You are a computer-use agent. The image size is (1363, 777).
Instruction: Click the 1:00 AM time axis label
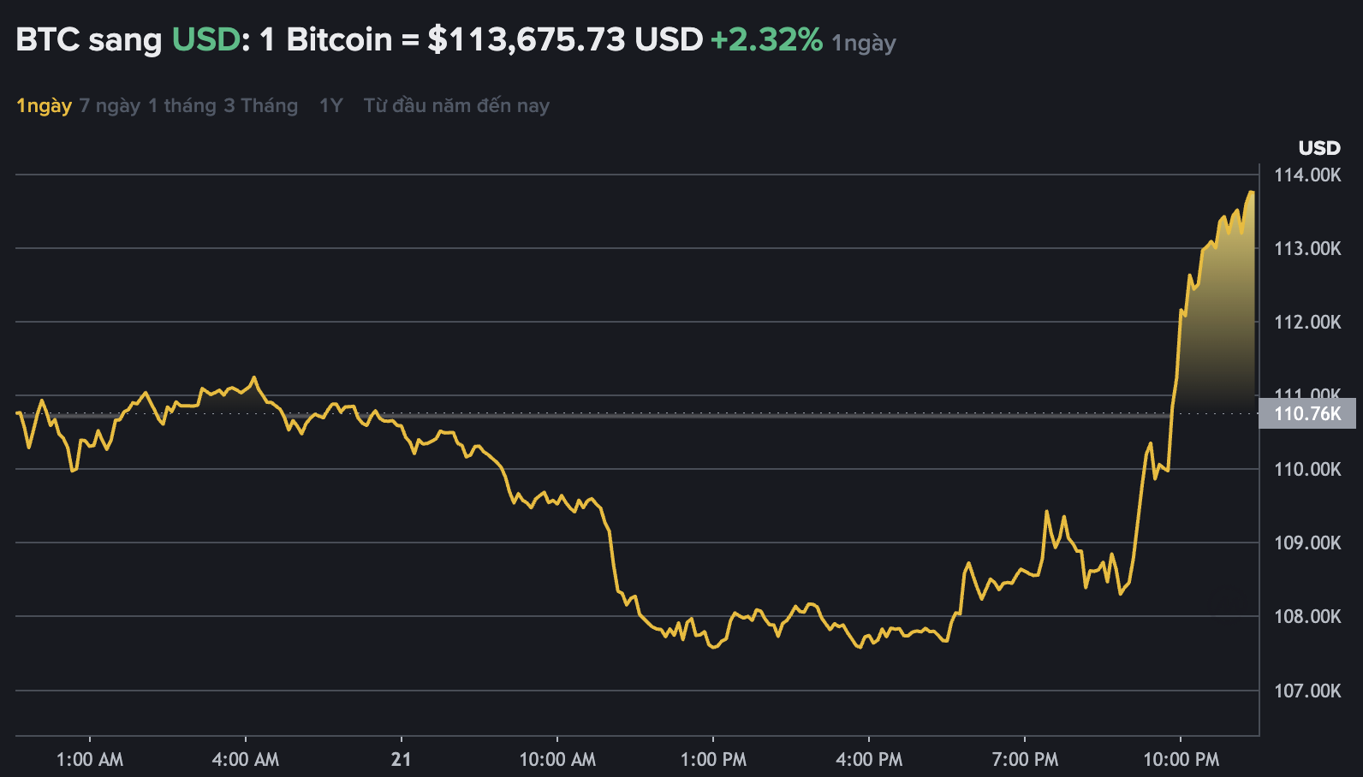[90, 759]
